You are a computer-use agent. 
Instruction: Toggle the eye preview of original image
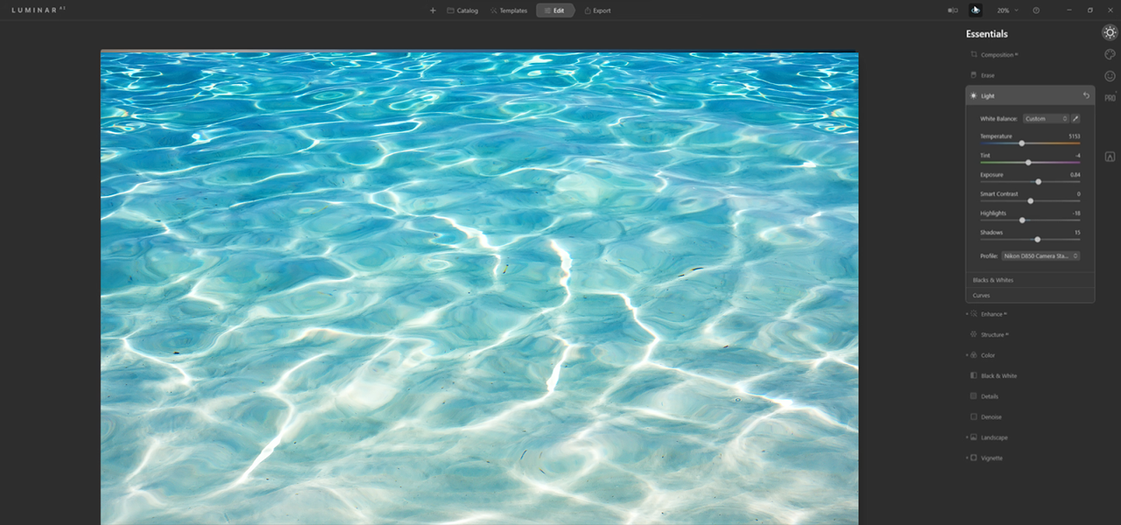[975, 10]
